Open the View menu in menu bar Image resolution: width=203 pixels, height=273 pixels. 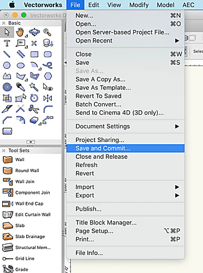click(x=114, y=5)
